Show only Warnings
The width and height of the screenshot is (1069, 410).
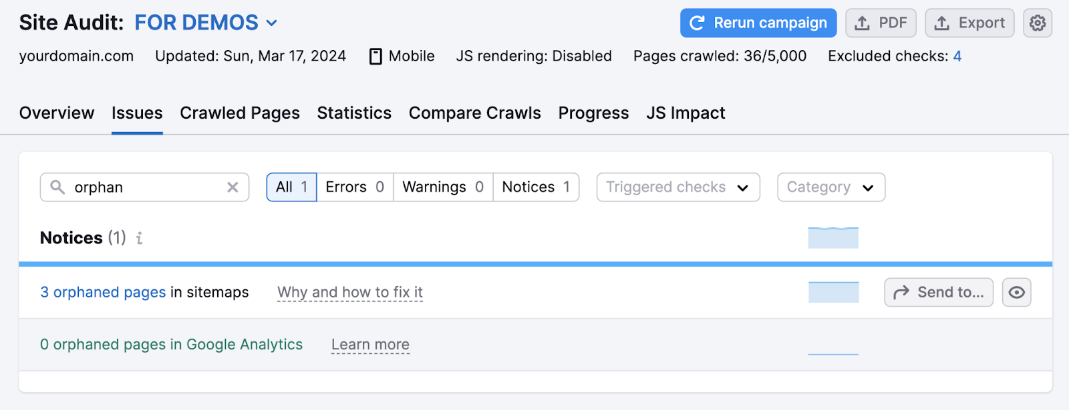coord(442,187)
